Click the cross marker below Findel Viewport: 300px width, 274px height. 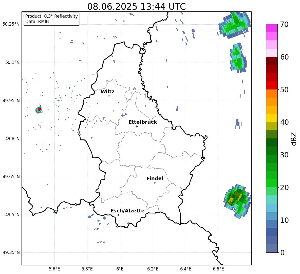tap(155, 183)
